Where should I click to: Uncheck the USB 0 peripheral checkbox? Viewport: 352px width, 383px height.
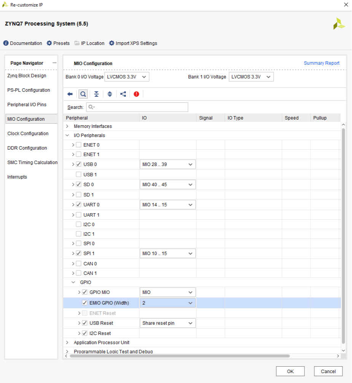(x=78, y=164)
